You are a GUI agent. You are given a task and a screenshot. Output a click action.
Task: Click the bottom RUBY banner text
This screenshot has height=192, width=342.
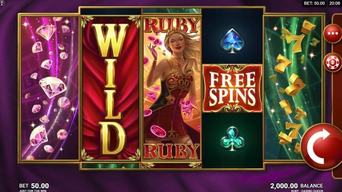point(172,151)
